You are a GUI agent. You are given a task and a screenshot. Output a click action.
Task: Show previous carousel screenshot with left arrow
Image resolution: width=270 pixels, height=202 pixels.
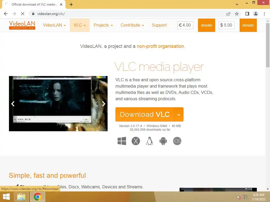click(x=13, y=104)
